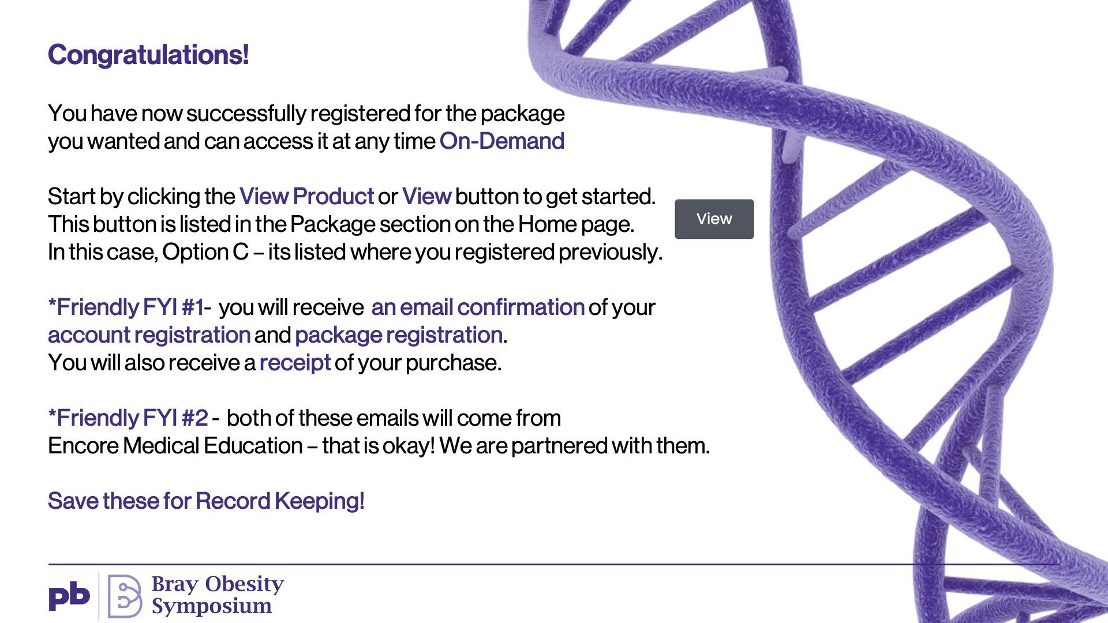Screen dimensions: 1108x623
Task: Click the On-Demand highlighted text
Action: (502, 141)
